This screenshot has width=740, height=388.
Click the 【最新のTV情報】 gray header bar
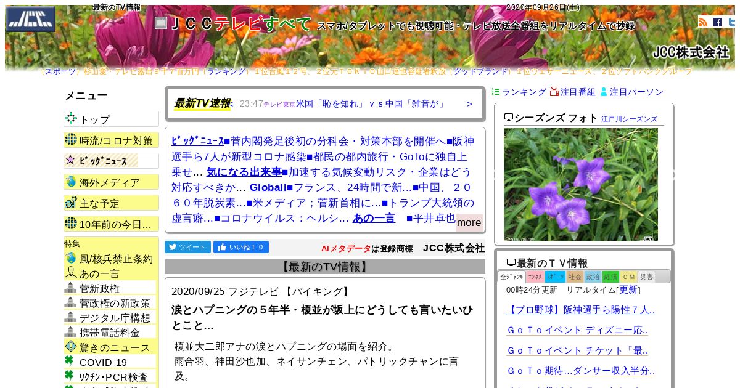(325, 267)
